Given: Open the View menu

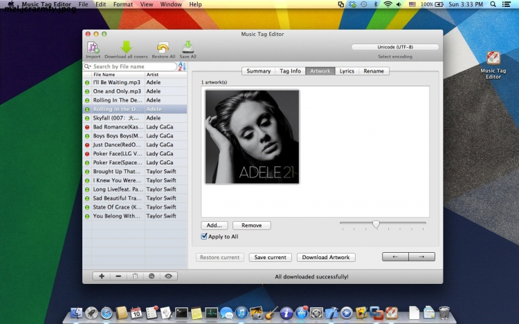Looking at the screenshot, I should point(146,4).
